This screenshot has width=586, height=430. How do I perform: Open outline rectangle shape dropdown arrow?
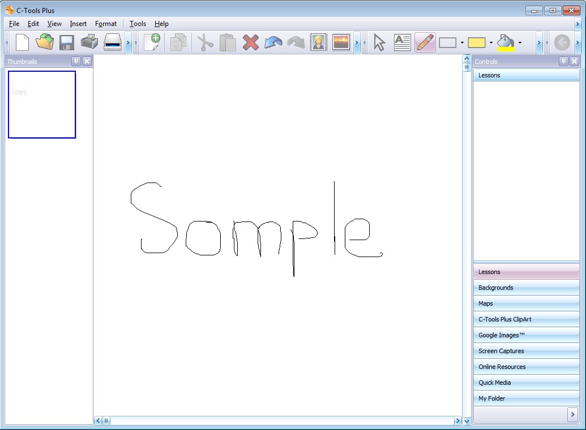tap(463, 43)
